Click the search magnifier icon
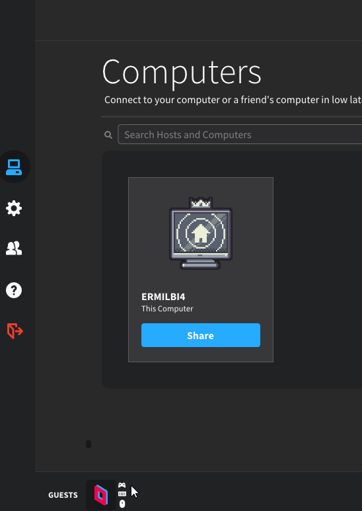This screenshot has height=511, width=362. 108,135
